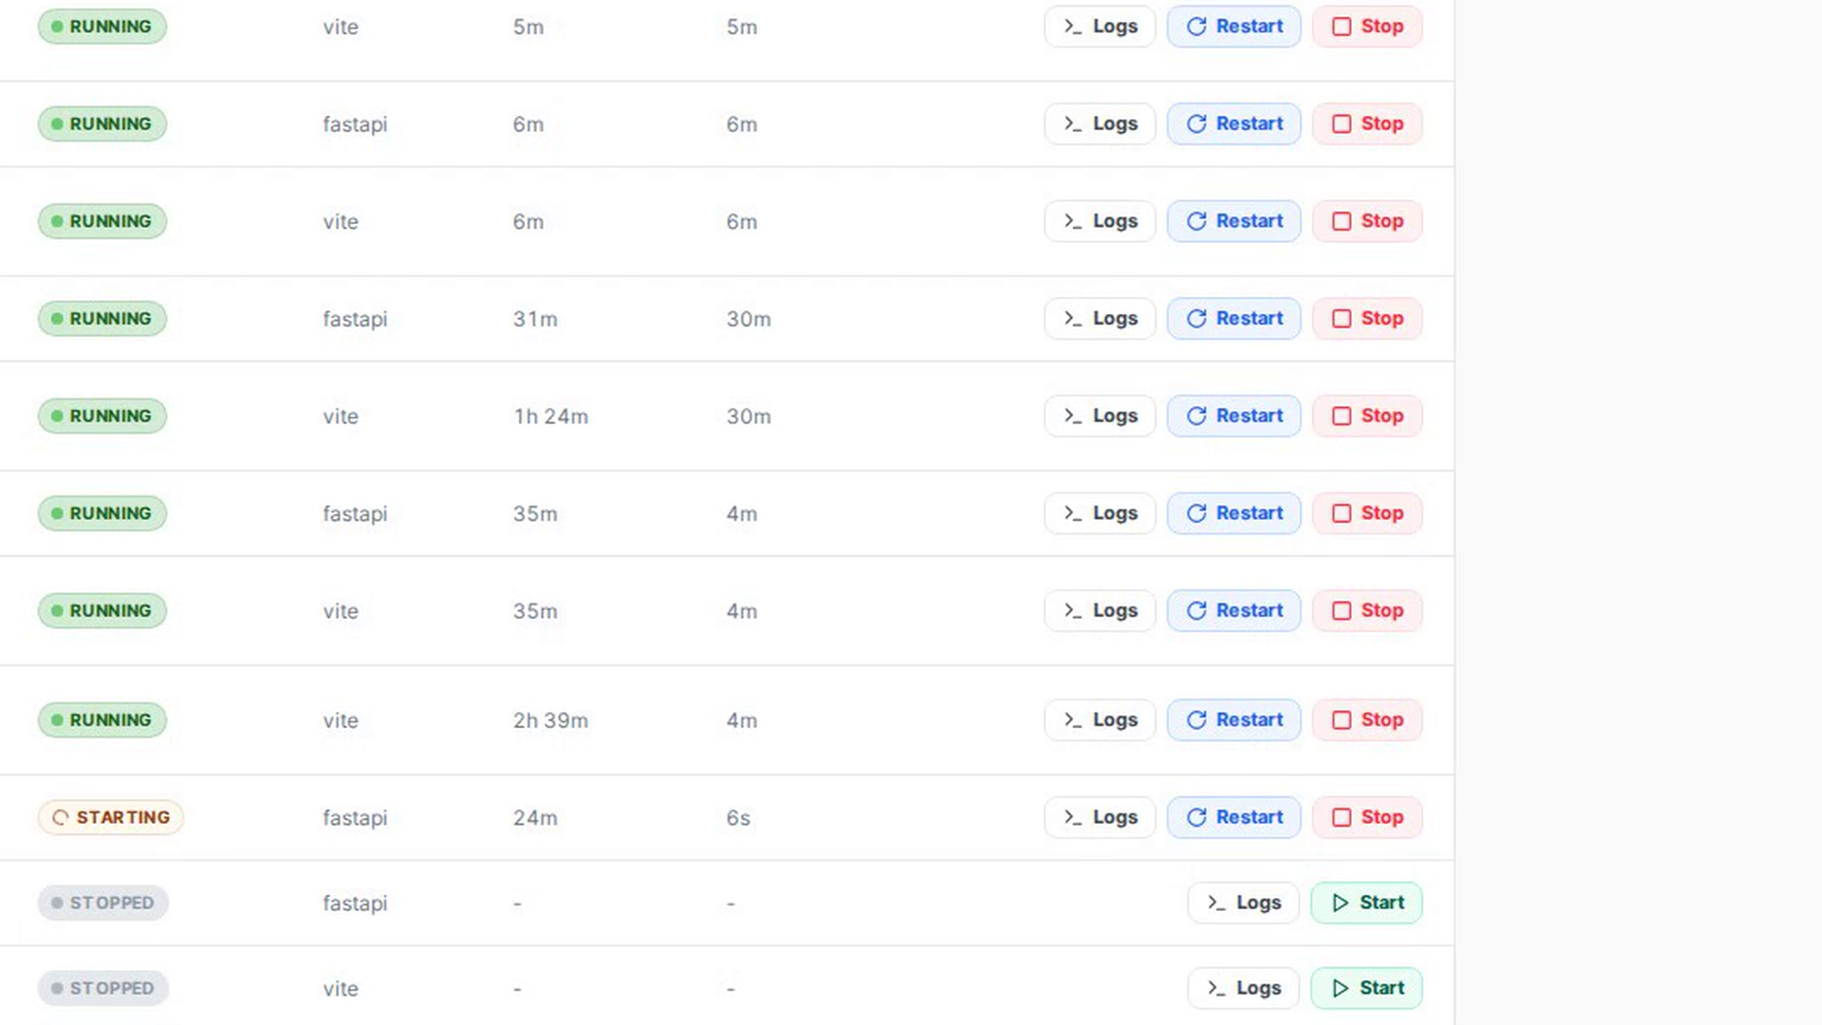Restart the vite process with 2h 39m uptime
This screenshot has width=1822, height=1025.
pos(1234,720)
